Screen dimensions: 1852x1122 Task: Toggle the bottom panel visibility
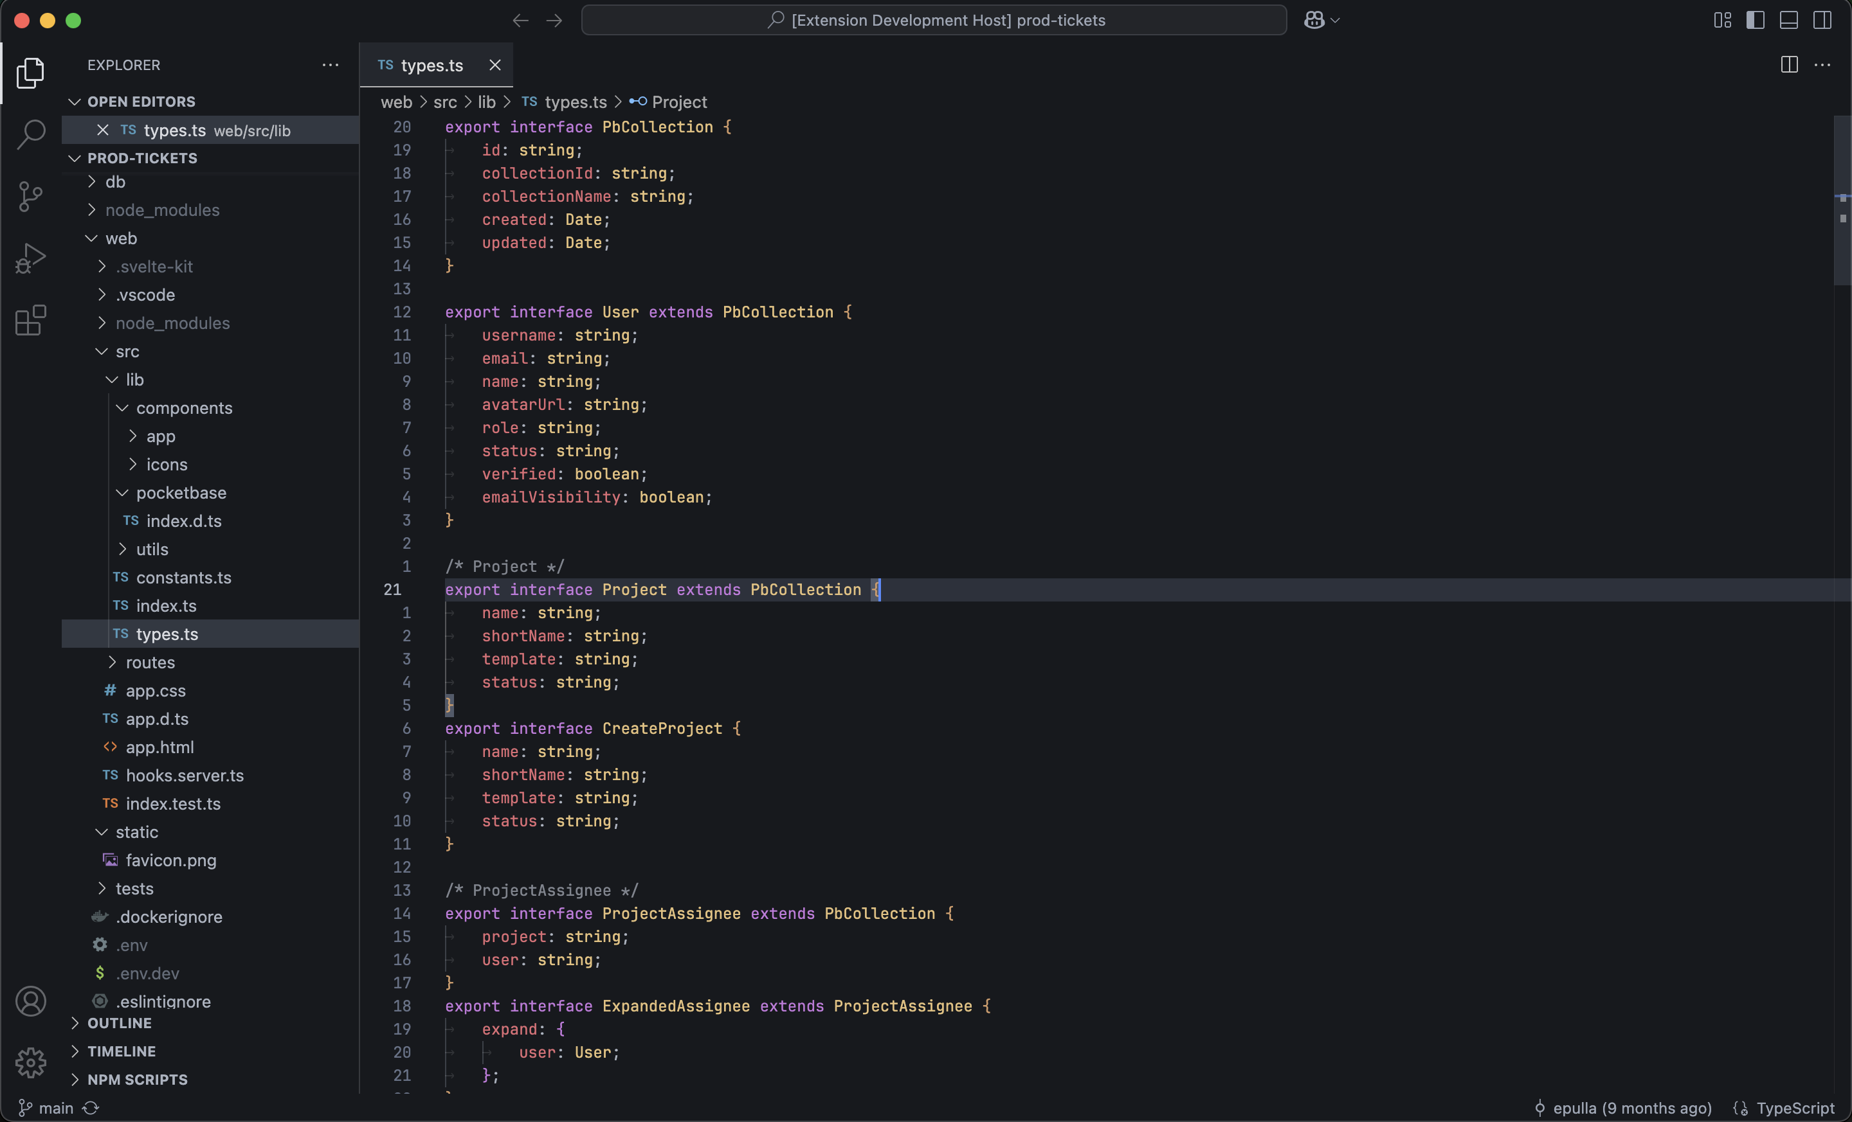tap(1788, 21)
